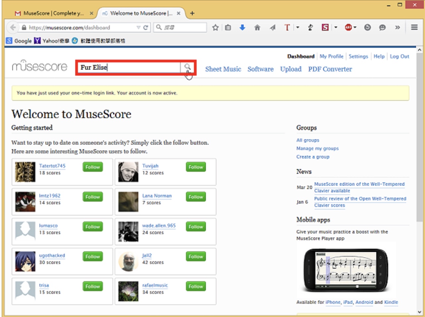
Task: Open the Help link
Action: point(379,56)
